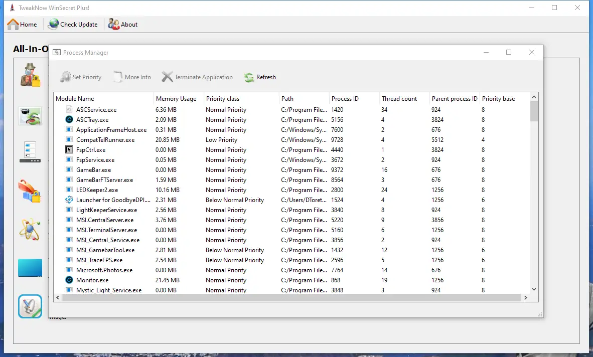
Task: Click parent process ID 5512 cell
Action: pyautogui.click(x=437, y=140)
